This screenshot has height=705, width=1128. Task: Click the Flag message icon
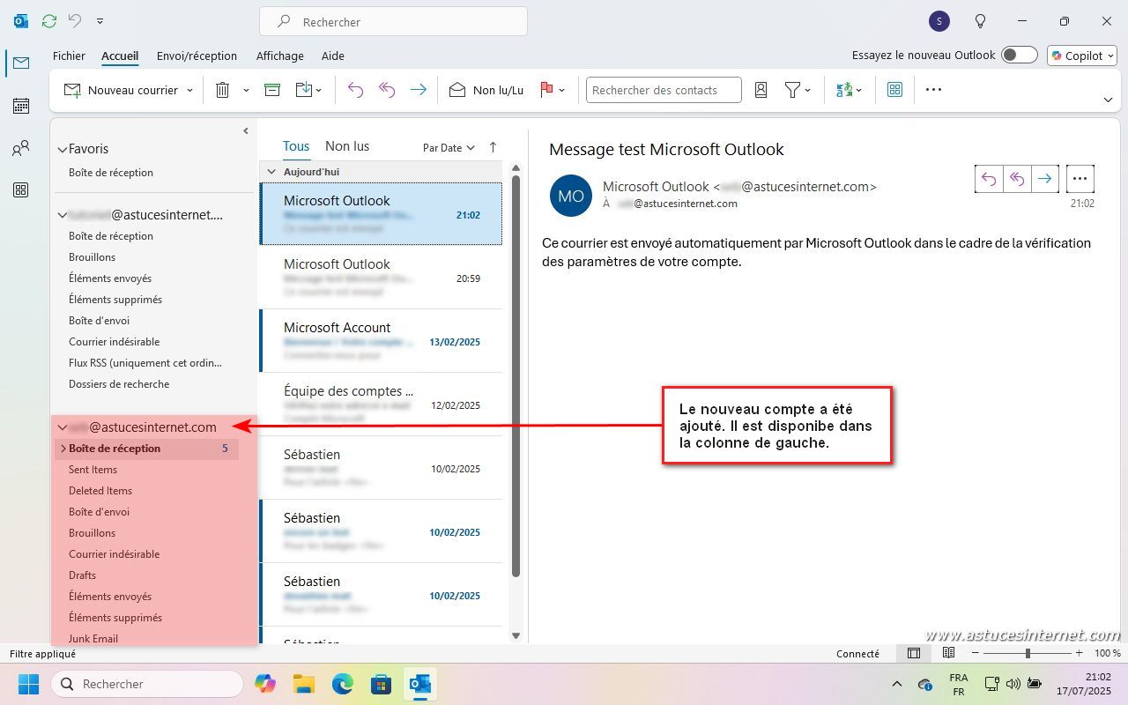click(x=546, y=90)
